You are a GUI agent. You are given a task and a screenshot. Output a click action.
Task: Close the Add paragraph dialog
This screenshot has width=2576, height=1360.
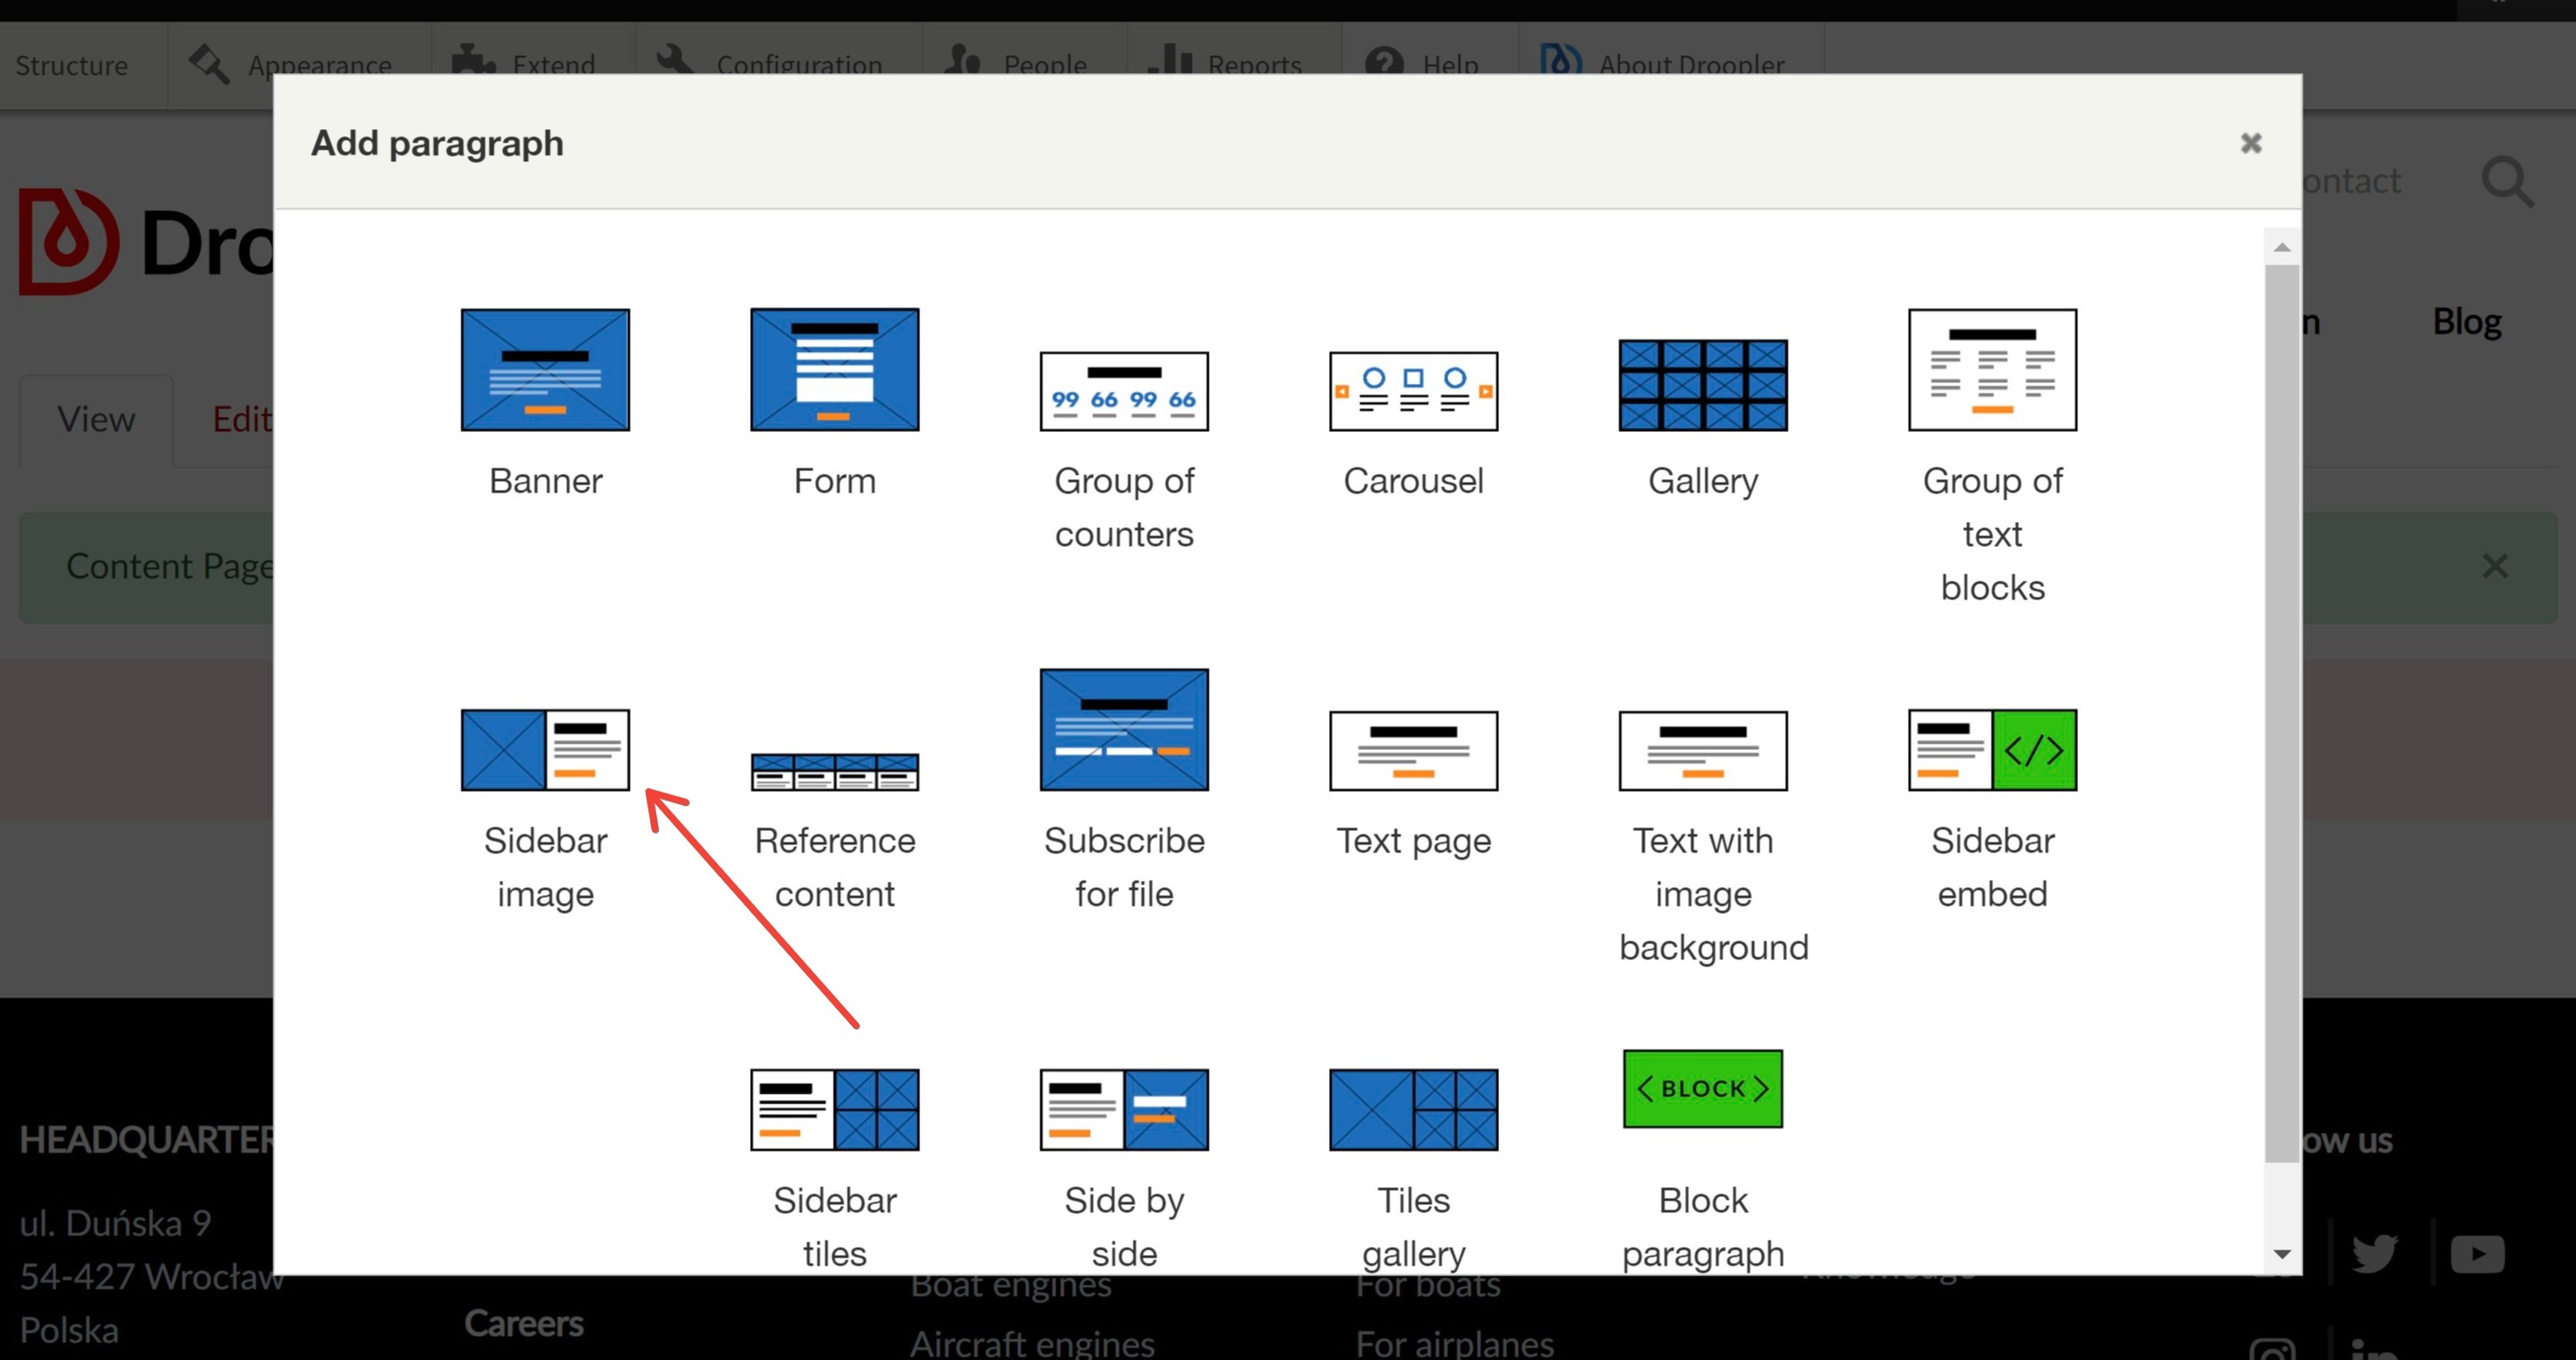(x=2251, y=143)
